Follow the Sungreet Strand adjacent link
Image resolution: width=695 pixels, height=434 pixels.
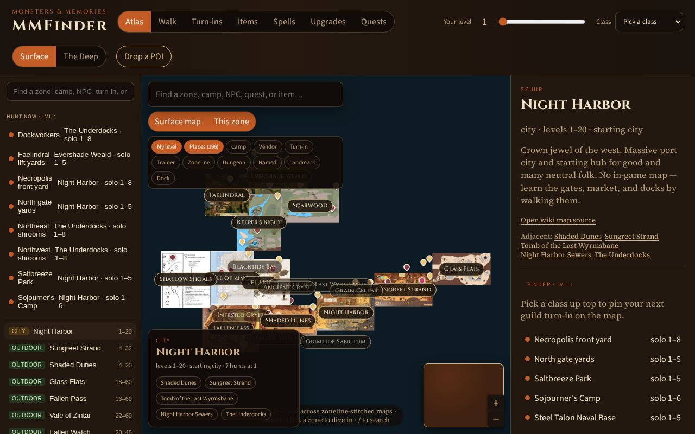631,236
